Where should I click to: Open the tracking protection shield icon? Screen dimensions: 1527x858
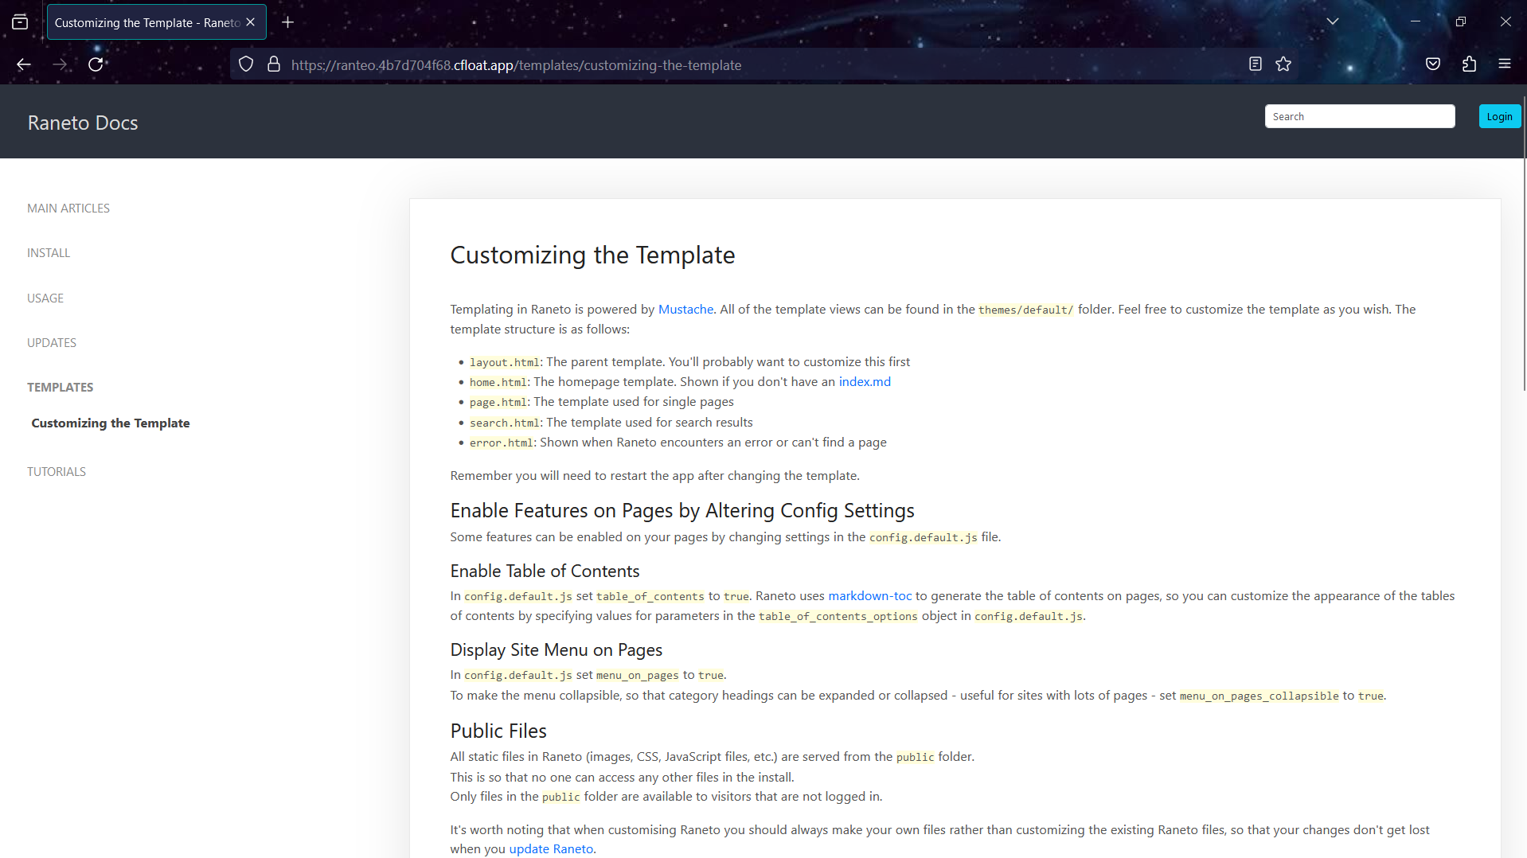246,64
